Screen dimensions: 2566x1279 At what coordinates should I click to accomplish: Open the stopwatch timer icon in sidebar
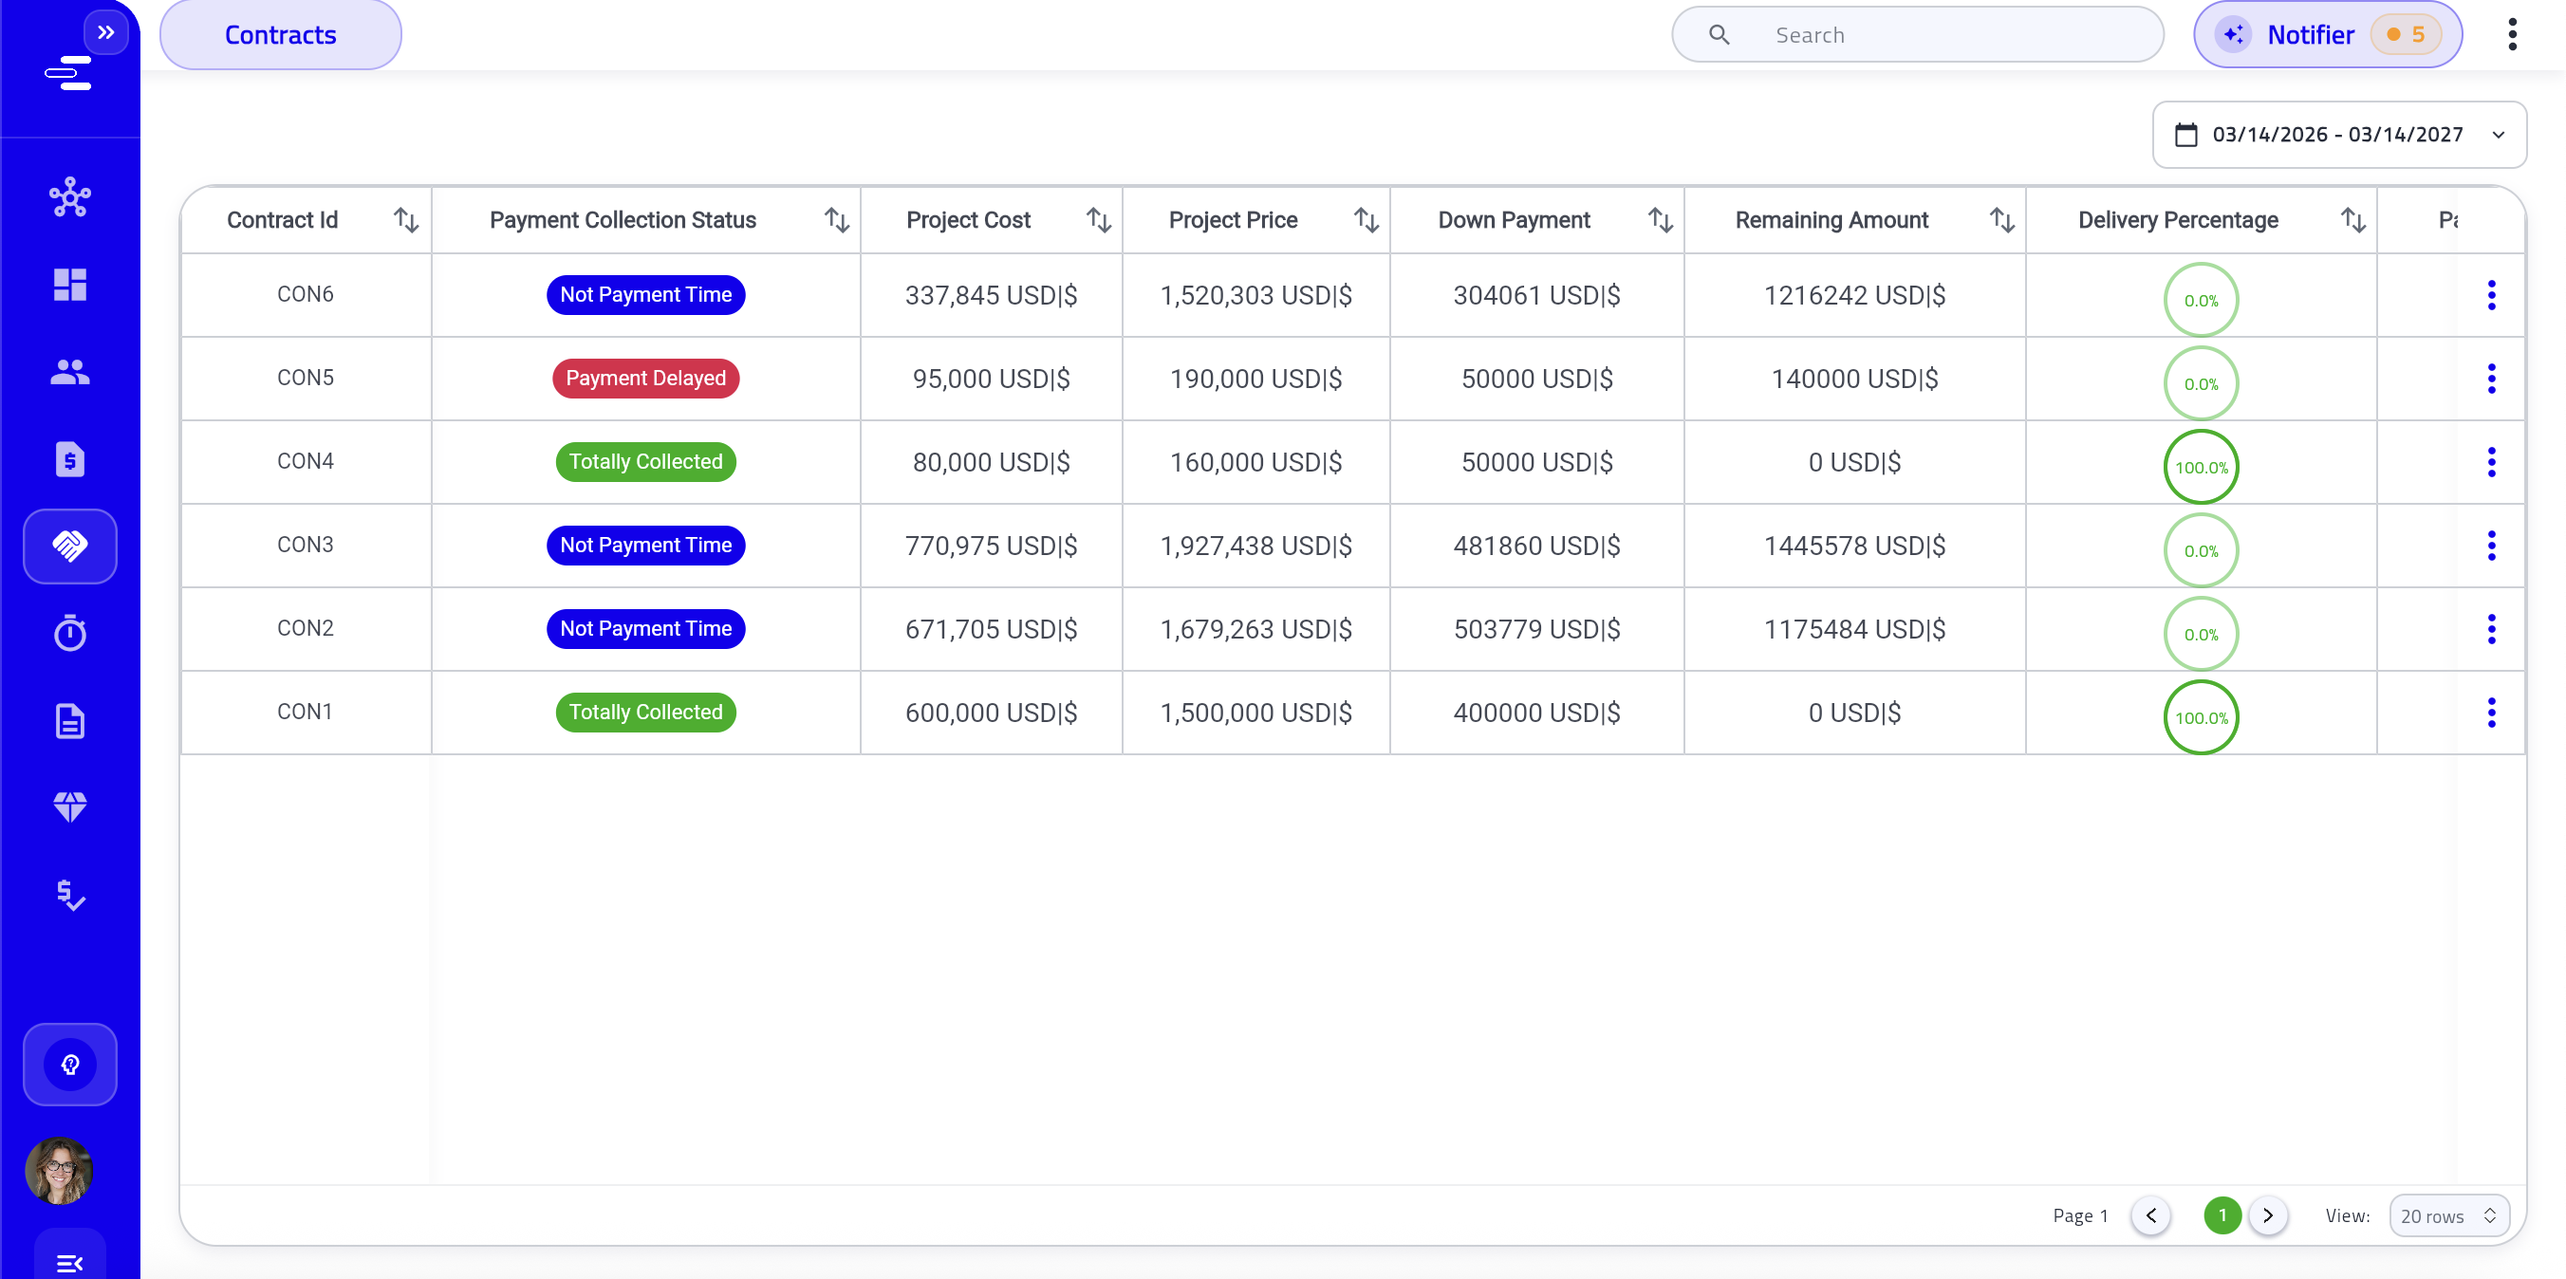pos(69,633)
